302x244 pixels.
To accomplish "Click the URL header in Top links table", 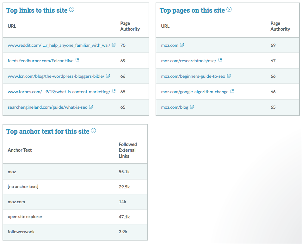I will 12,26.
